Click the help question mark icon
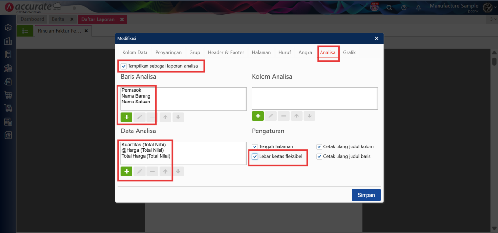Image resolution: width=498 pixels, height=233 pixels. pyautogui.click(x=404, y=8)
